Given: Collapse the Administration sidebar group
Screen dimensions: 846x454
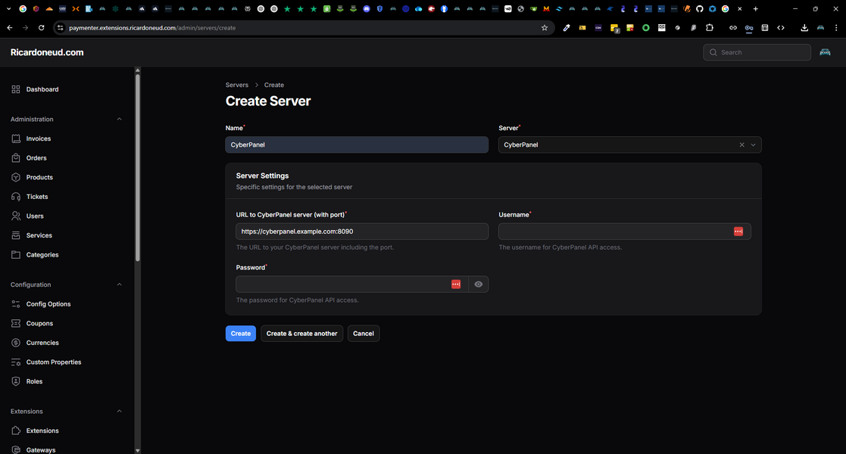Looking at the screenshot, I should coord(119,119).
